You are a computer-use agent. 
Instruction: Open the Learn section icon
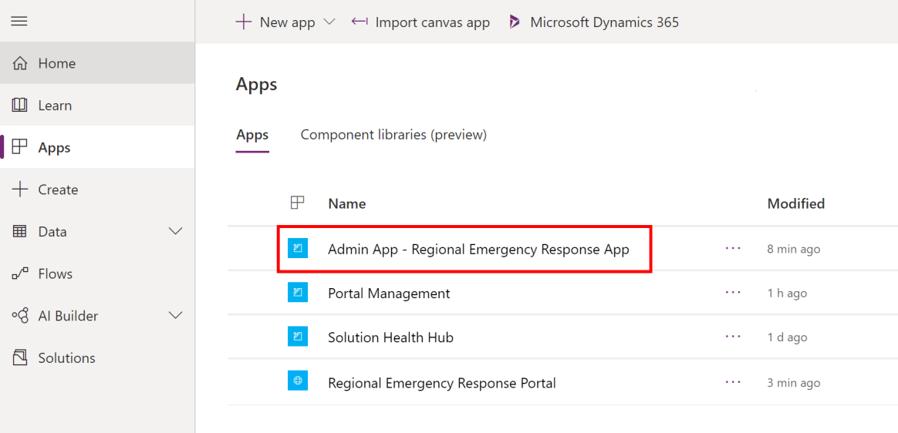pos(20,106)
